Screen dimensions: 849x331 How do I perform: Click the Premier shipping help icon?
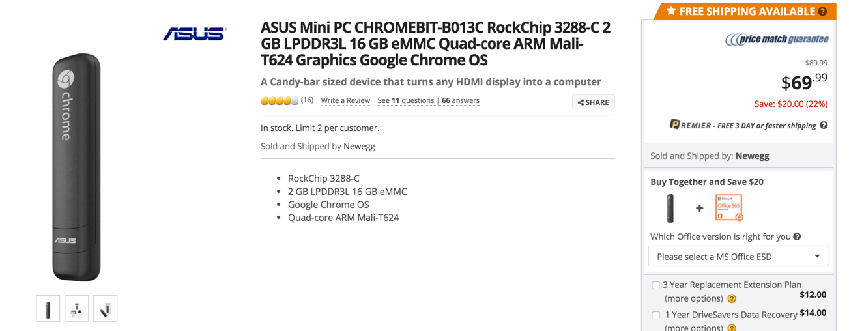824,126
